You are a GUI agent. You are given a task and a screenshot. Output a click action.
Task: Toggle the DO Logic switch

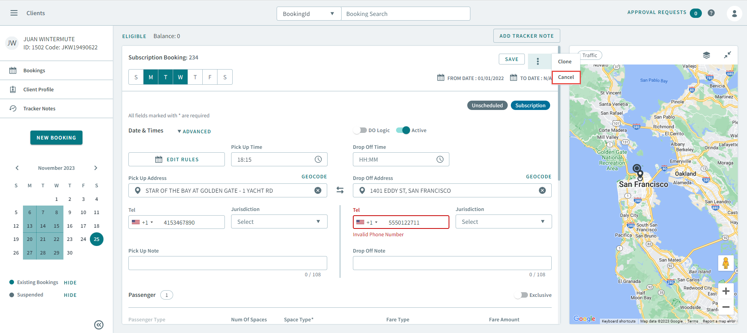[360, 130]
